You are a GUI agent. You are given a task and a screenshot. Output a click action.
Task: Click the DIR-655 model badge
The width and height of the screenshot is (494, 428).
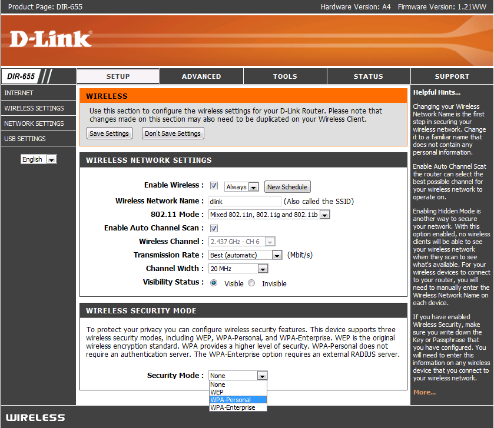click(21, 76)
